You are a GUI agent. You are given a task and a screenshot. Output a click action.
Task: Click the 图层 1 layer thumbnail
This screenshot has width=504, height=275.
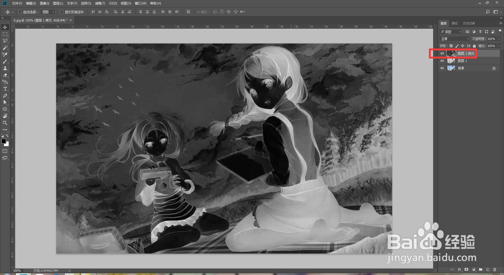[451, 61]
